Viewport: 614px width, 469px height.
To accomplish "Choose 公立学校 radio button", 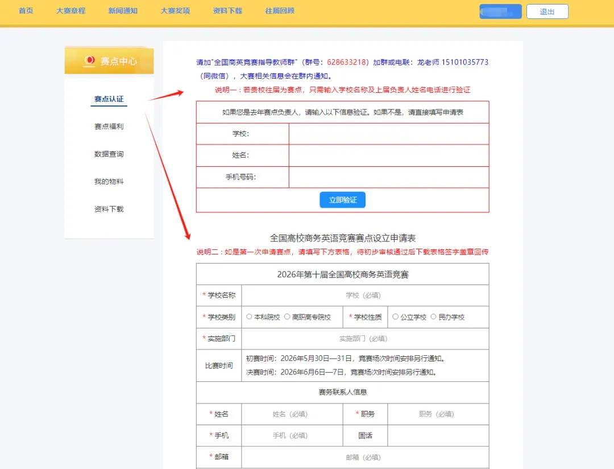I will pos(396,316).
